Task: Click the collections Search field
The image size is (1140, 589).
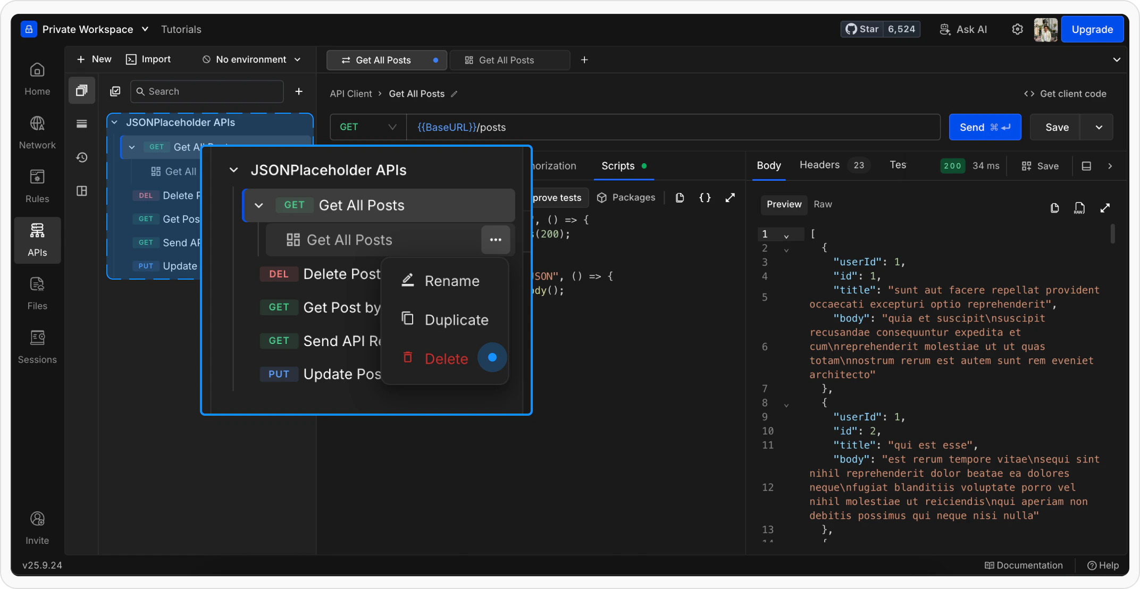Action: coord(207,91)
